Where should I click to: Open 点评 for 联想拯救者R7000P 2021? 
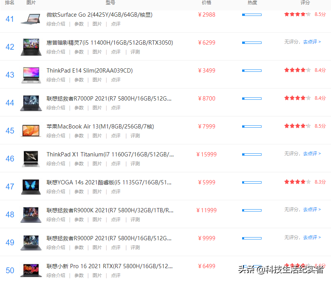point(116,108)
